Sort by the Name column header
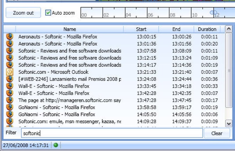The image size is (235, 151). [x=69, y=29]
